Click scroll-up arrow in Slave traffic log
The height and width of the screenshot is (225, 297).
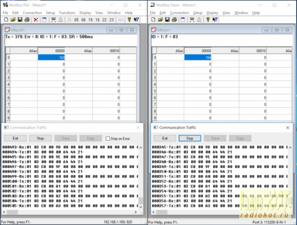point(290,147)
